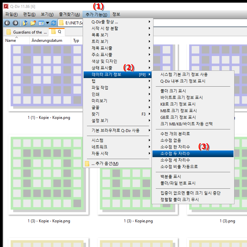The height and width of the screenshot is (247, 247).
Task: Select 소수점 없음 option
Action: tap(193, 140)
